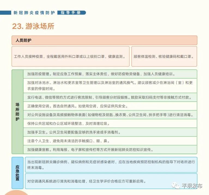Click the box 顾客体温检测、核验健康码和戴口罩
The image size is (209, 195).
pos(164,56)
